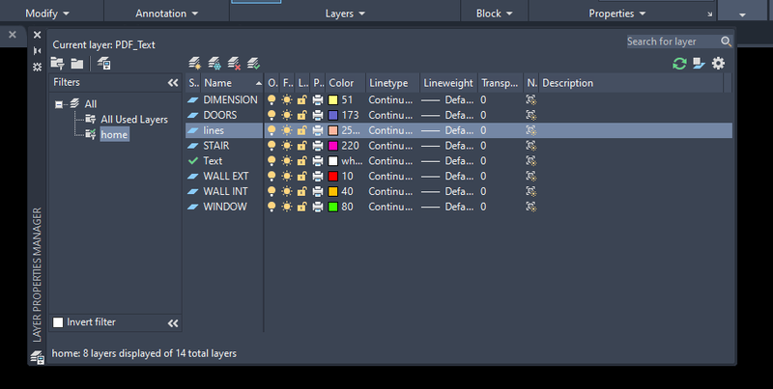Select All Used Layers filter
Image resolution: width=773 pixels, height=389 pixels.
(x=134, y=120)
